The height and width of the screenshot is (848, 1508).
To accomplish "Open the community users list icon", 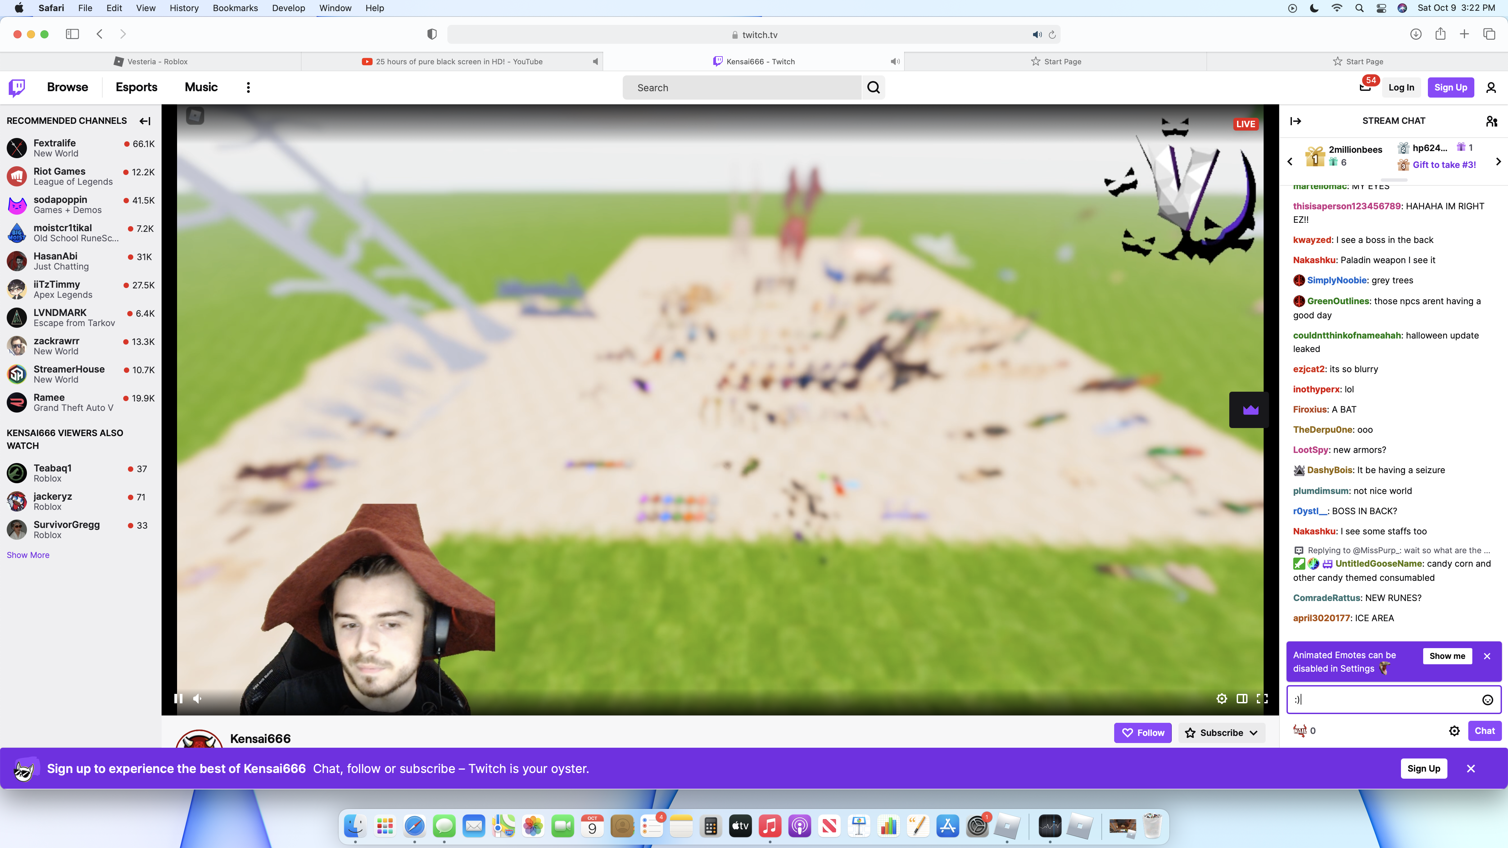I will coord(1491,121).
